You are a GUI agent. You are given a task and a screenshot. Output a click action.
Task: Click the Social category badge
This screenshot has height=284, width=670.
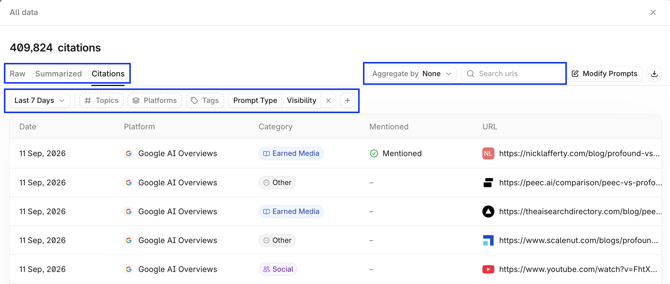278,269
